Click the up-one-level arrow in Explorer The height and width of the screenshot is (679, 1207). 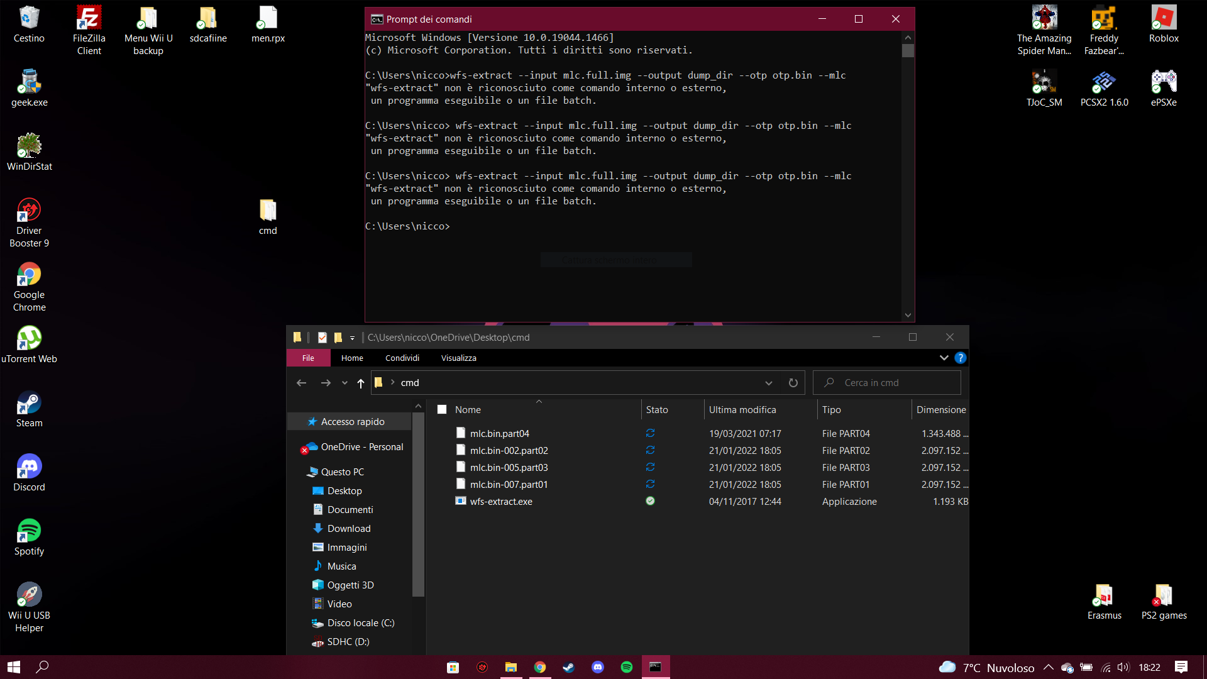360,383
